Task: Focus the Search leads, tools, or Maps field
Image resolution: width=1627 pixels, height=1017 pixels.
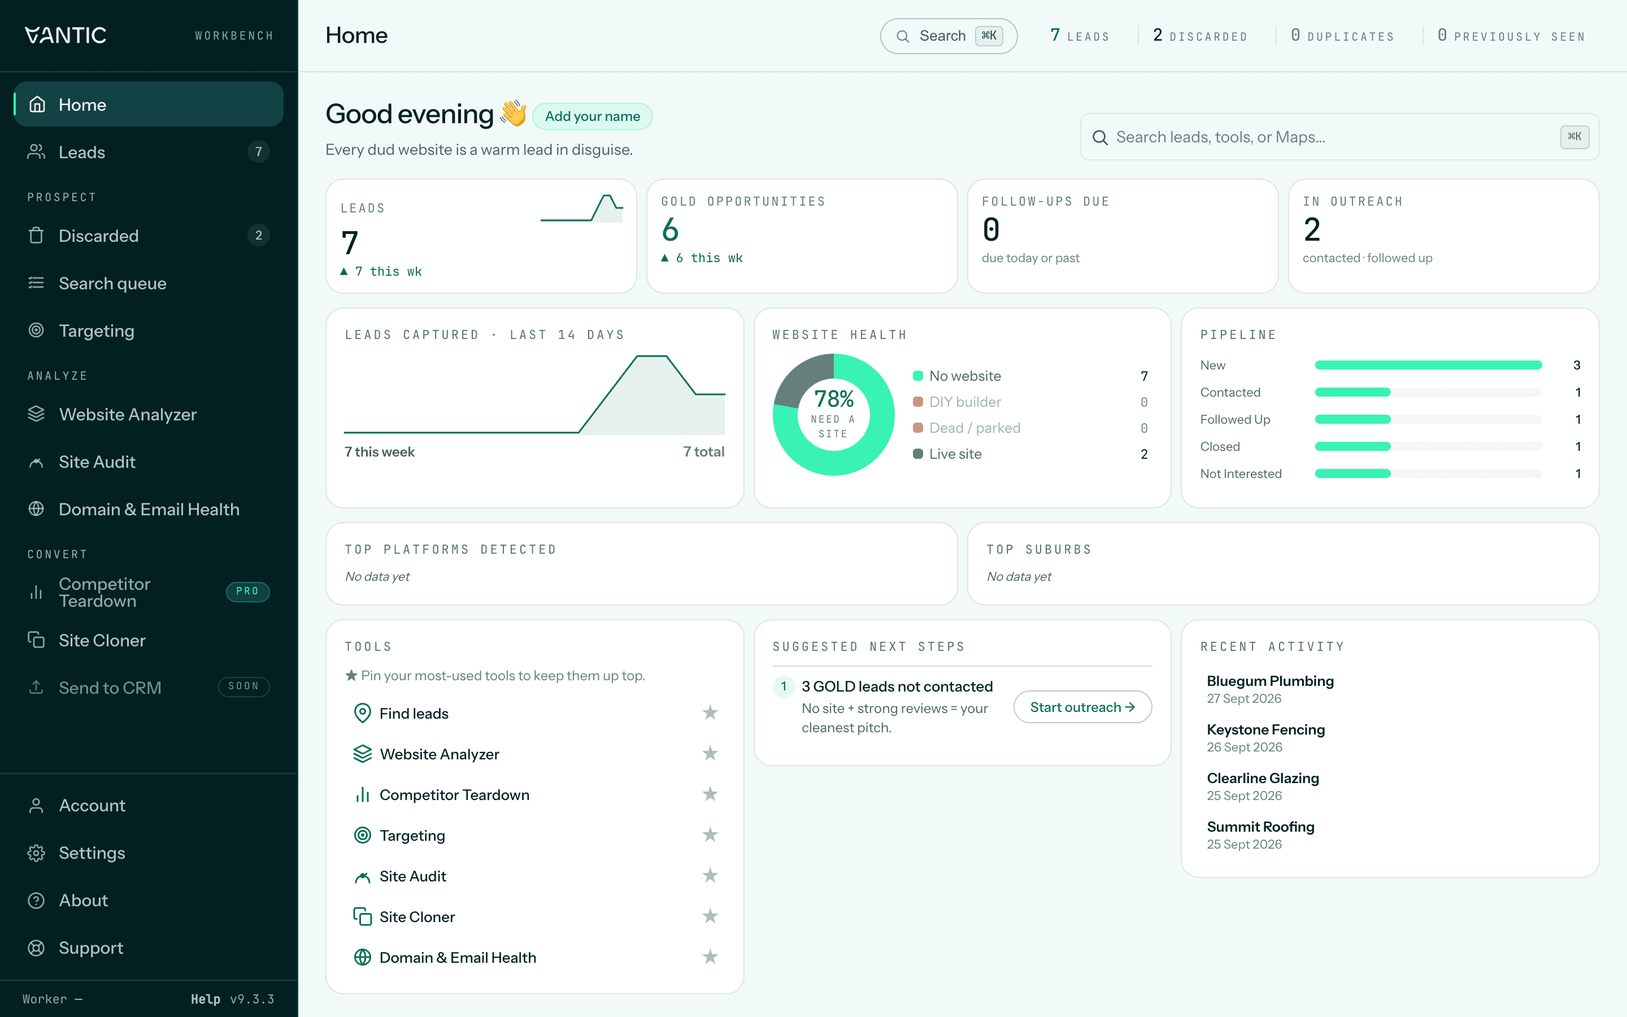Action: 1339,137
